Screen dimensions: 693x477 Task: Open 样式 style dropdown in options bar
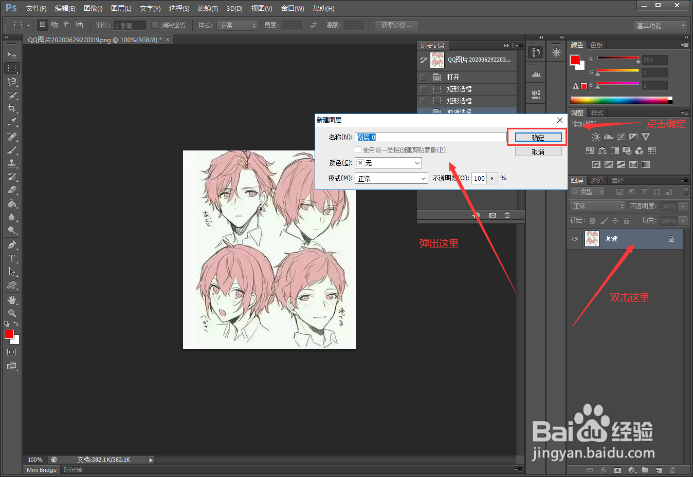point(237,25)
